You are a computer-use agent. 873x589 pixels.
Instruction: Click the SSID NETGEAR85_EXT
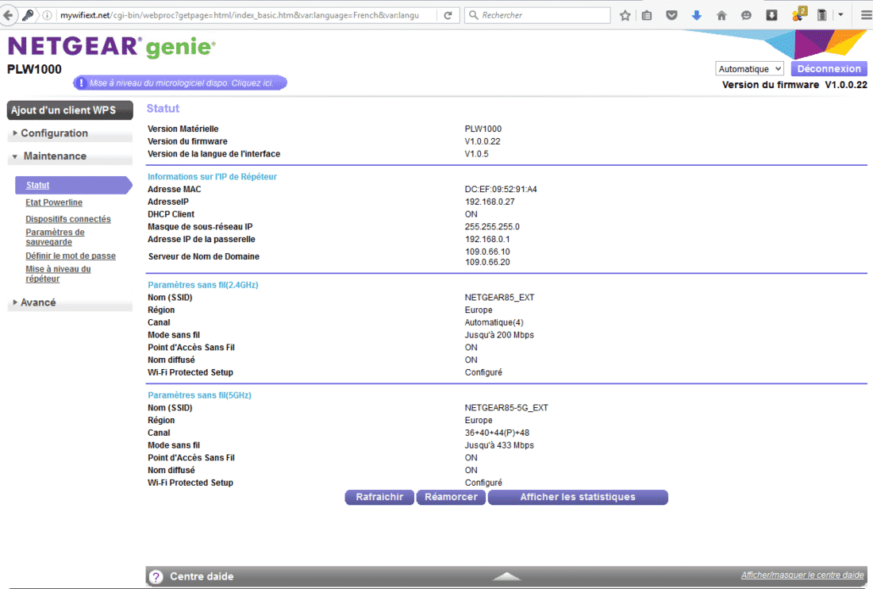tap(499, 298)
